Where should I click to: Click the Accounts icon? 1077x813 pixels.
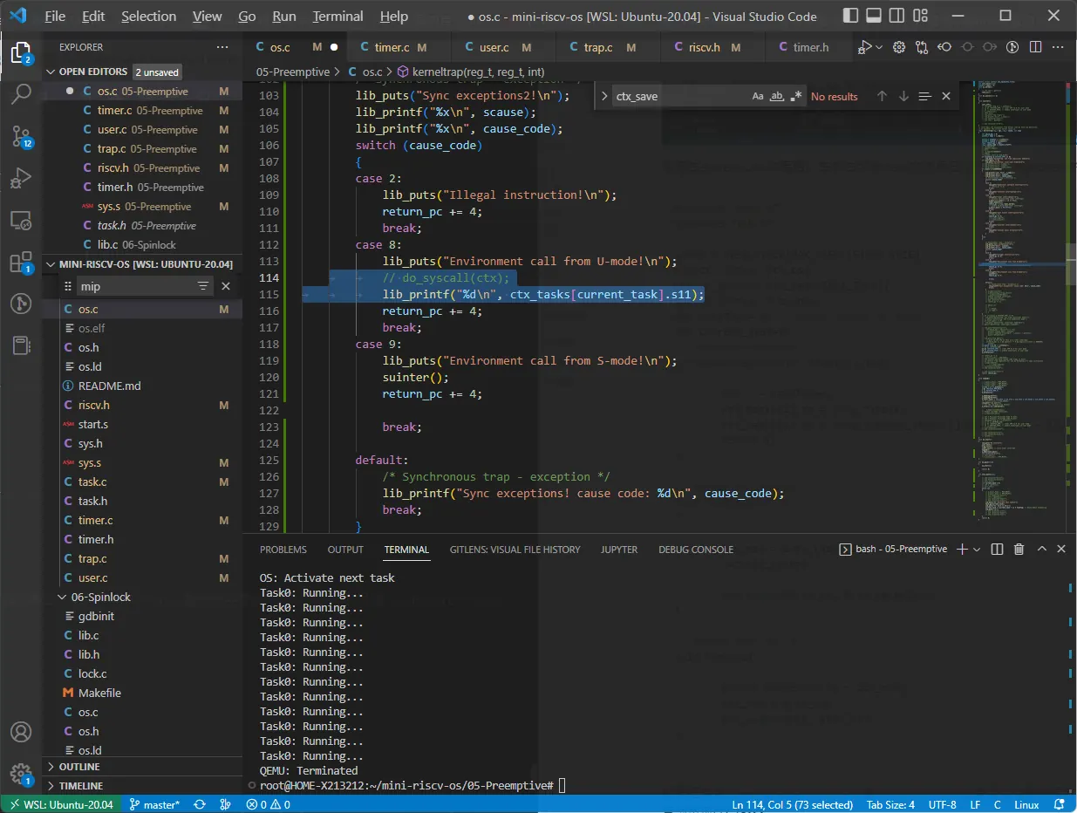tap(21, 732)
